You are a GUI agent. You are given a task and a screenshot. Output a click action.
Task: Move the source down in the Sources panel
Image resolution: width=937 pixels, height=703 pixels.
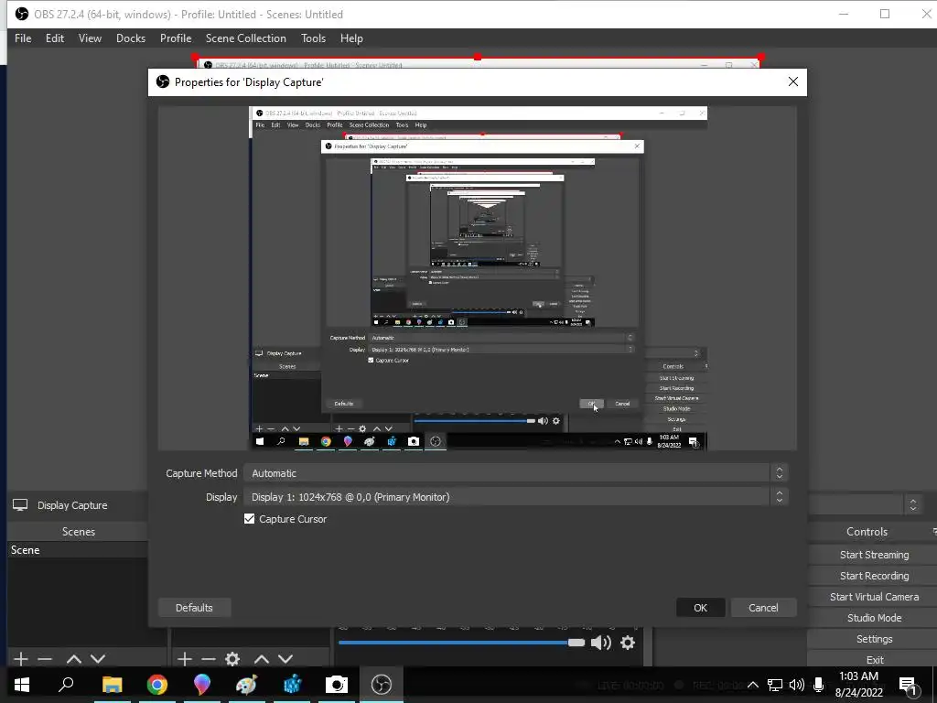click(285, 659)
